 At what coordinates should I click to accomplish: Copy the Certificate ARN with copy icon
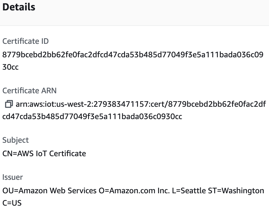coord(9,104)
